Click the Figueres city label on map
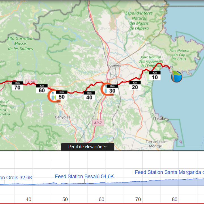The image size is (204, 204). [x=113, y=65]
